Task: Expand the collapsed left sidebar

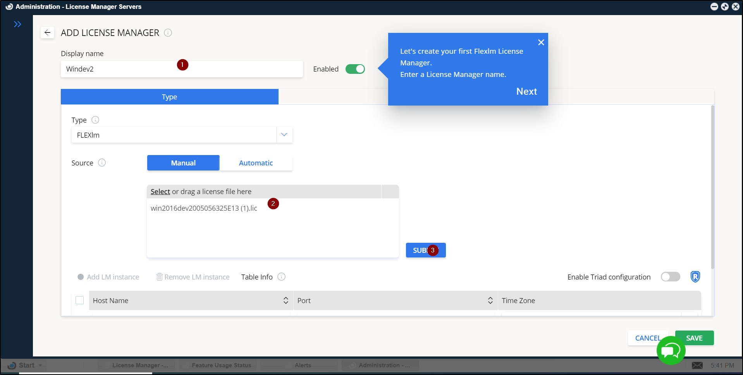Action: pyautogui.click(x=18, y=24)
